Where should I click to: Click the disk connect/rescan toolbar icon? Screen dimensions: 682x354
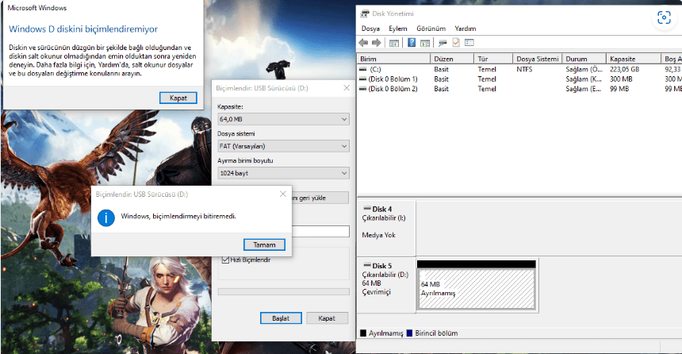point(443,43)
